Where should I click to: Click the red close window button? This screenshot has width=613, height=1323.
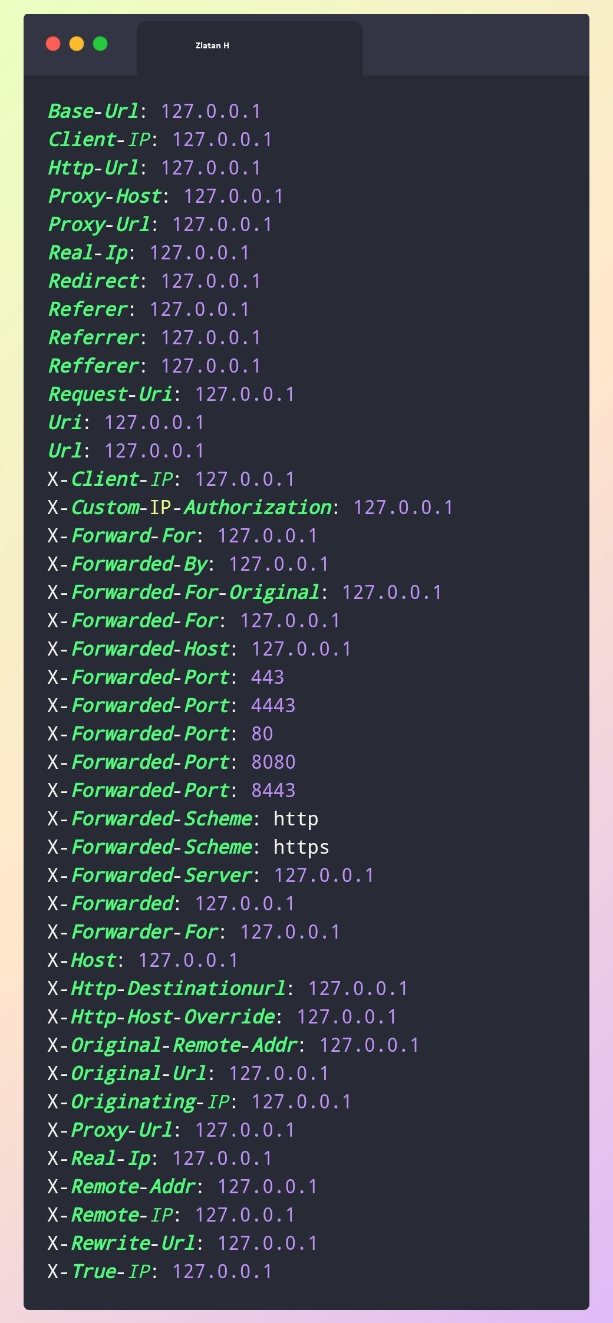53,44
